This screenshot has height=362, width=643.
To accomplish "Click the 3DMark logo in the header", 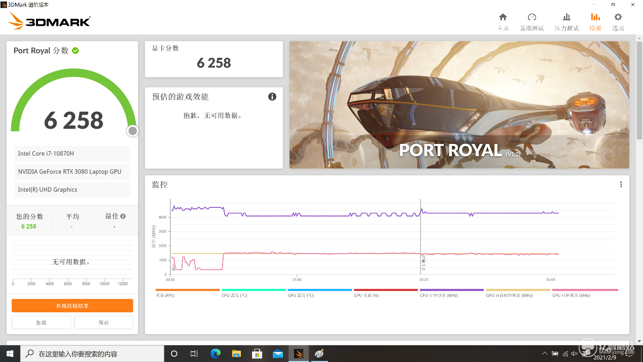I will point(49,21).
